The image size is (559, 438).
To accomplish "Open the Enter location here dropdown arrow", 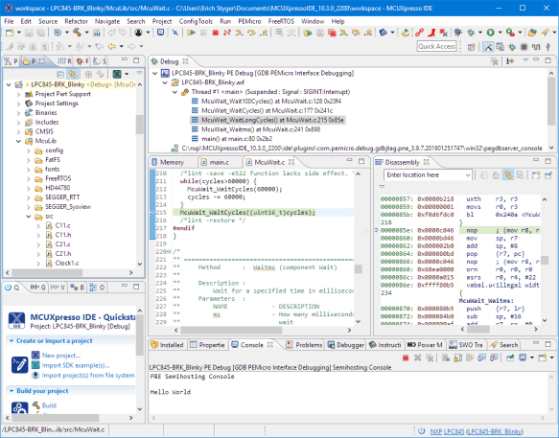I will click(x=468, y=175).
